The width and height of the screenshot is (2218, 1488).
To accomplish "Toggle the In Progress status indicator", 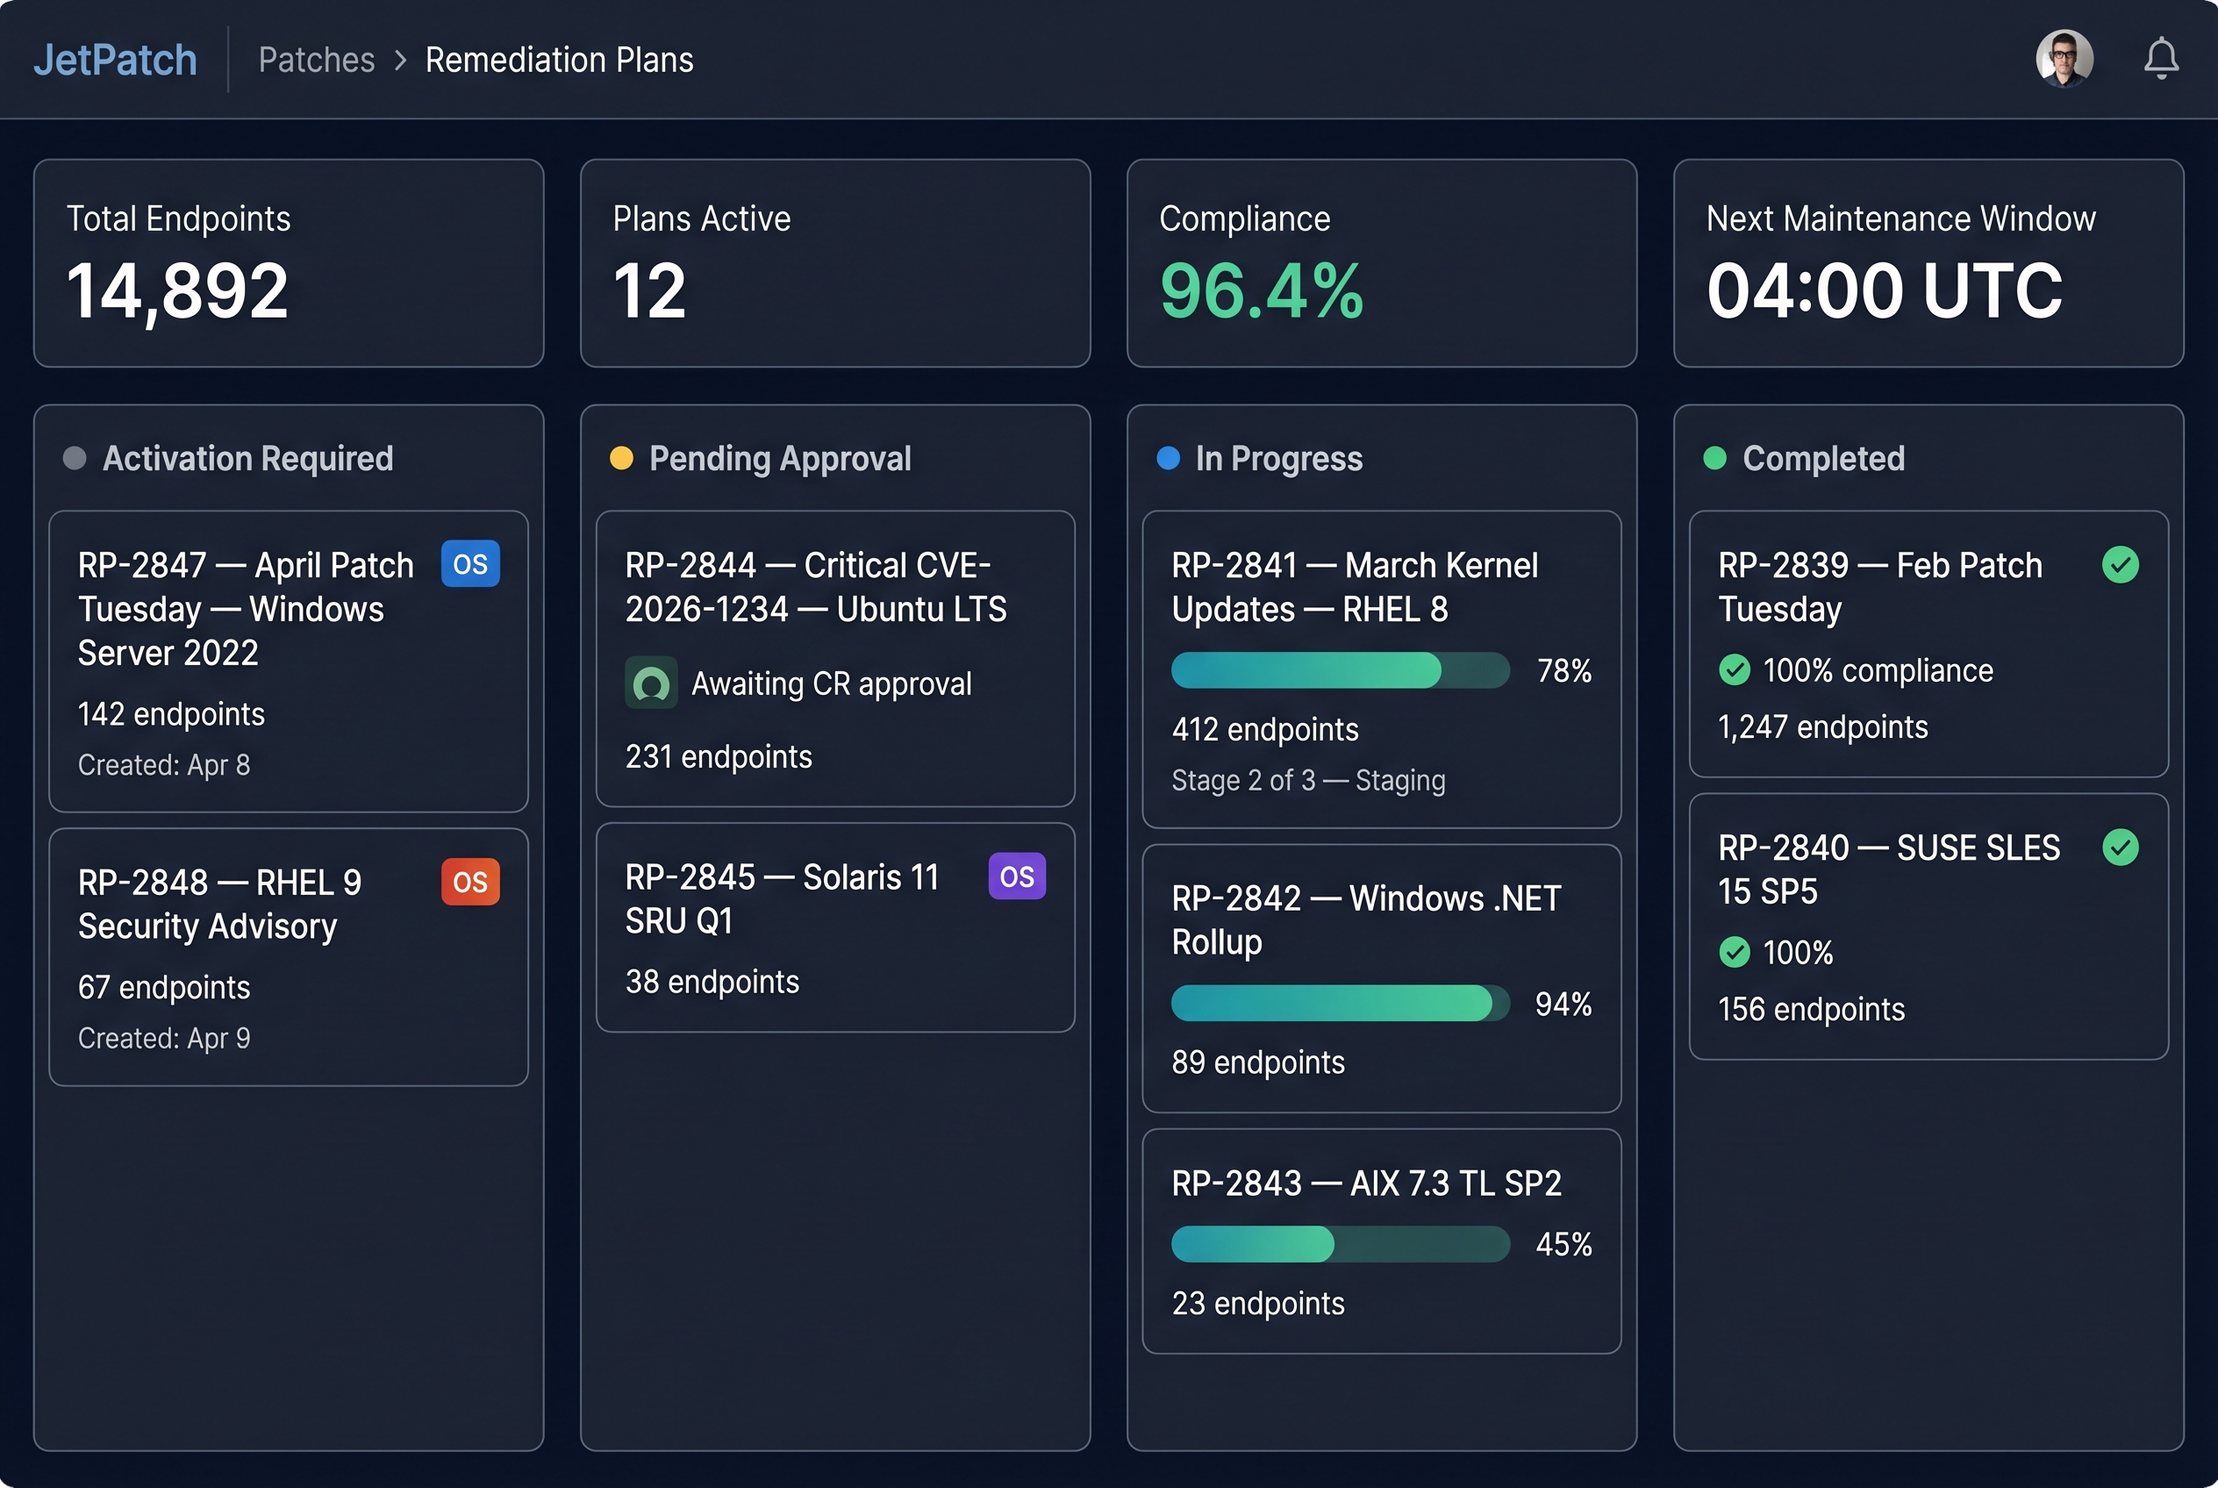I will pos(1169,458).
